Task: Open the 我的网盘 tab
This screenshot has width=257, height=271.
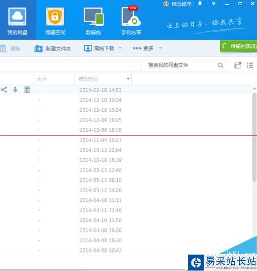Action: coord(17,20)
